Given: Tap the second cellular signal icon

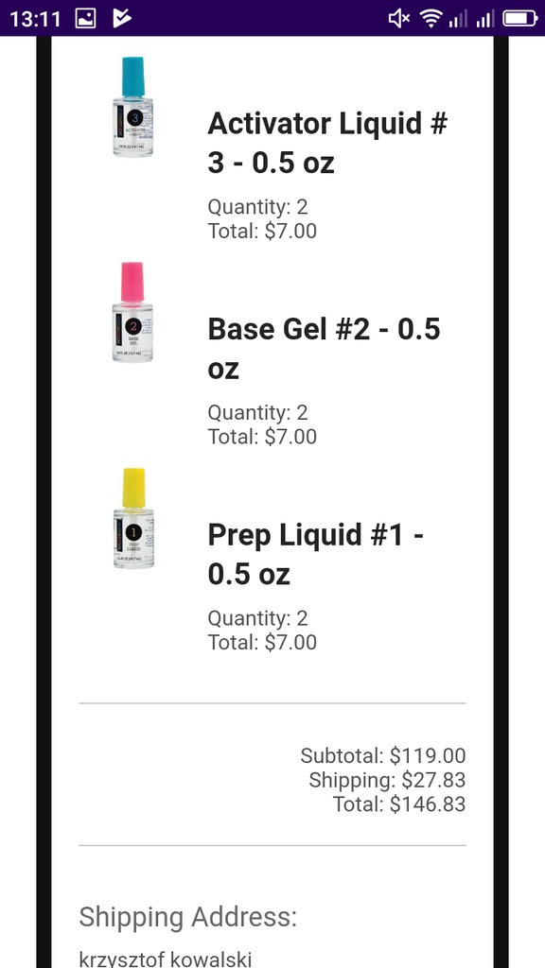Looking at the screenshot, I should [x=485, y=19].
